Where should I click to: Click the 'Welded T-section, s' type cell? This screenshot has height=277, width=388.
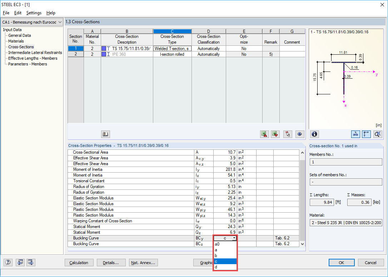tap(172, 49)
